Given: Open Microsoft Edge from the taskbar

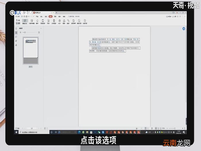Looking at the screenshot, I should click(x=79, y=132).
